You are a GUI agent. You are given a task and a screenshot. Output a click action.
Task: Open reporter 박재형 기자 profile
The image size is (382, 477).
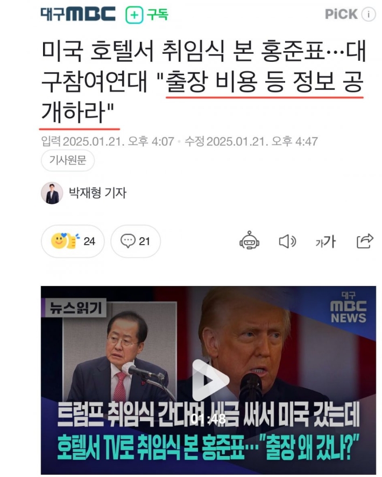click(x=97, y=193)
